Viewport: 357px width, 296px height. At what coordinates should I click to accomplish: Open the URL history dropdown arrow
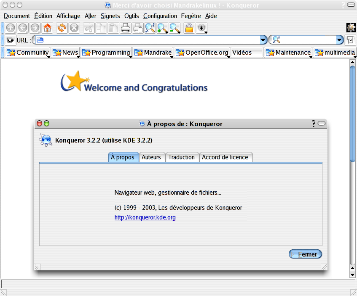(263, 40)
